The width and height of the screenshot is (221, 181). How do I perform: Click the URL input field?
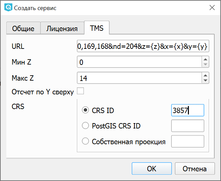(143, 47)
